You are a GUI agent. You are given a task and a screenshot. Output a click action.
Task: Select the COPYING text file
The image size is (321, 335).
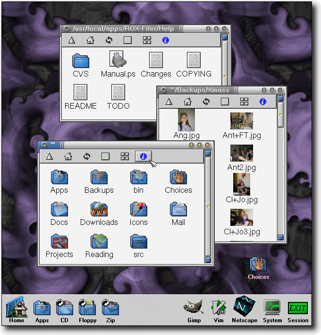coord(194,65)
